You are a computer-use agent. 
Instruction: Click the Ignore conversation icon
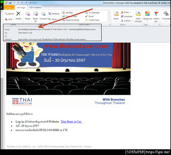[9, 14]
